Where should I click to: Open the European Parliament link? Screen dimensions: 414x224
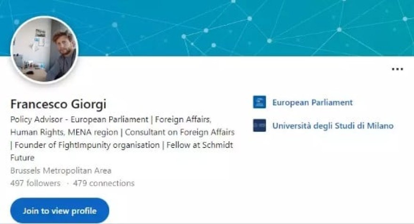(x=312, y=102)
